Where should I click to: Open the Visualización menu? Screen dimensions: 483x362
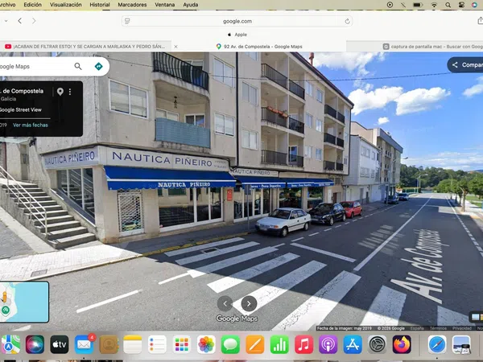pos(66,5)
